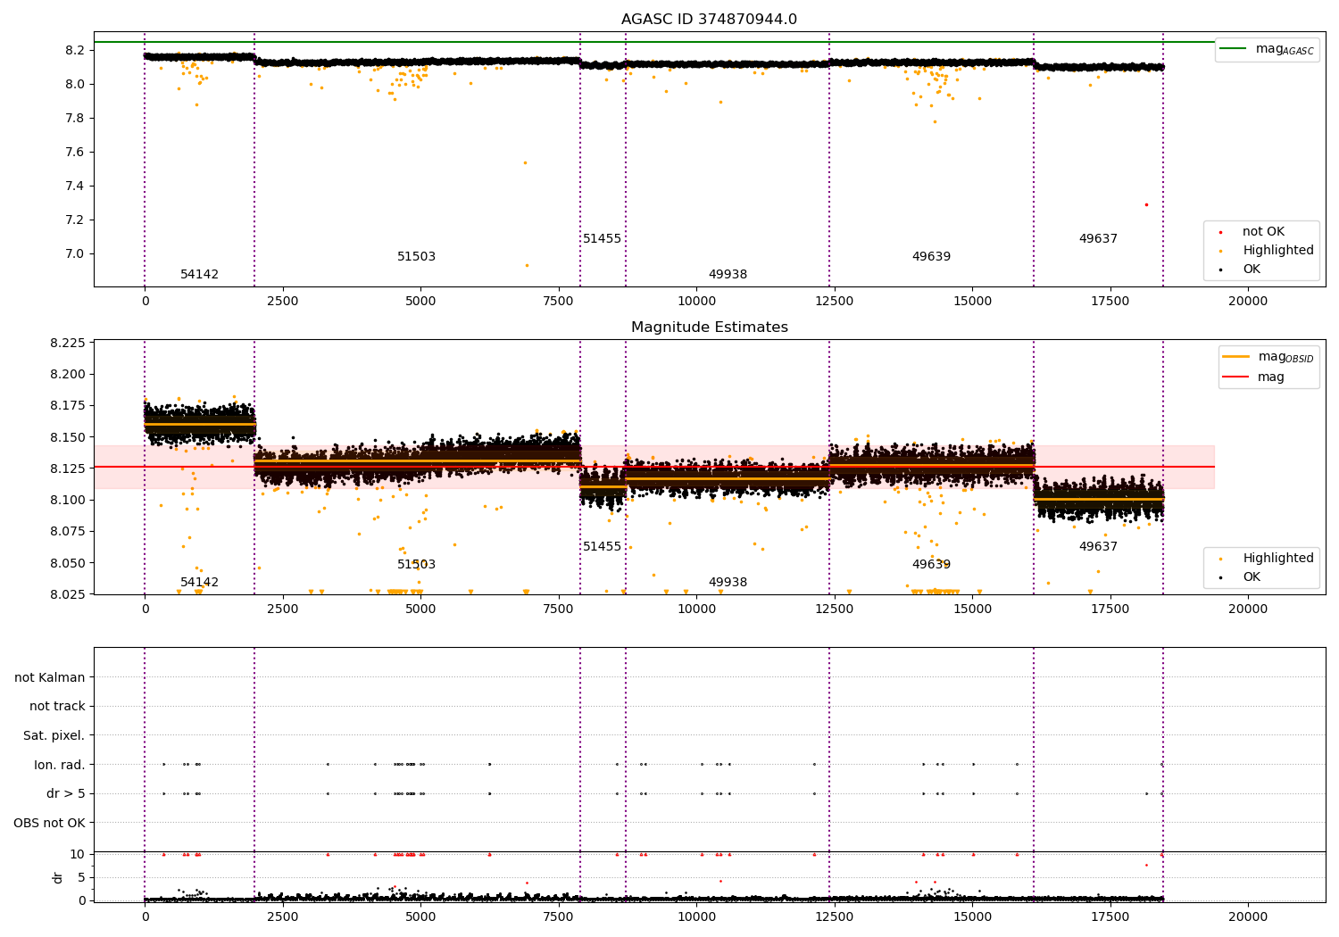The height and width of the screenshot is (937, 1339).
Task: Select the orange mag OBSID legend entry
Action: [1268, 357]
